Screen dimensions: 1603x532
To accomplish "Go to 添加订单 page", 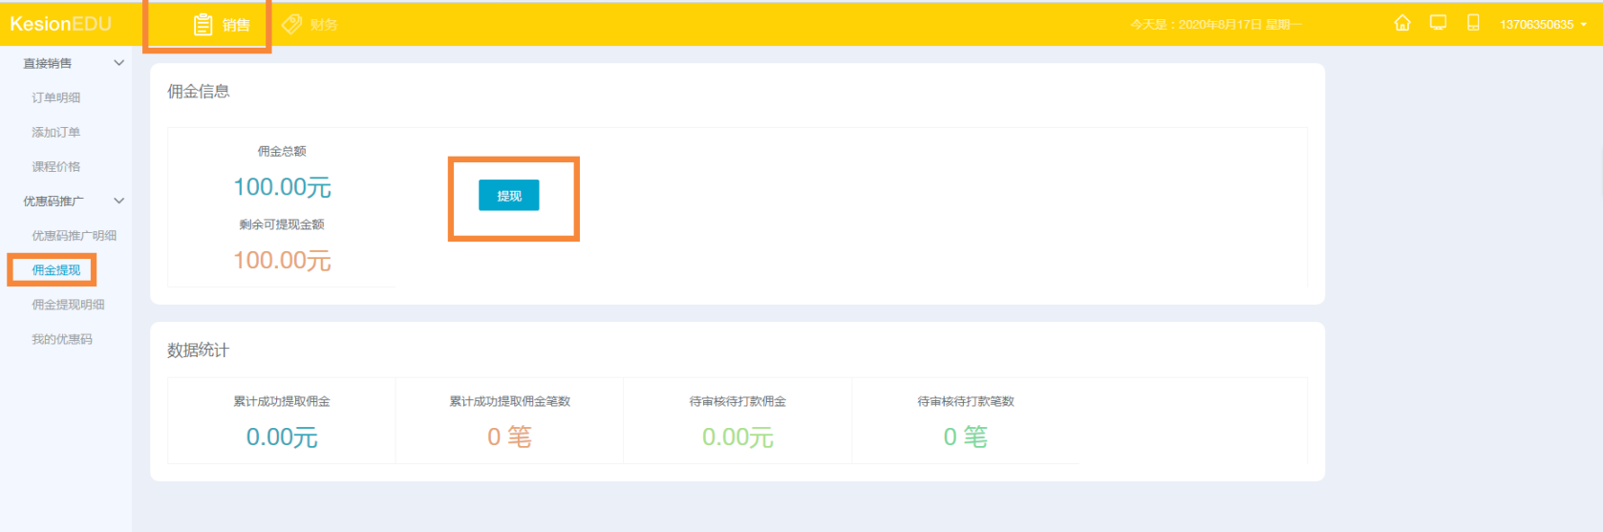I will (x=56, y=132).
